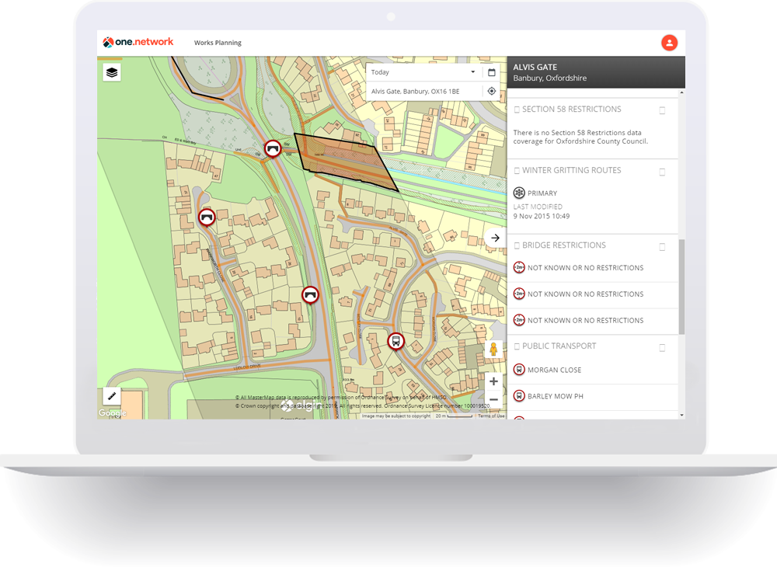Click the one.network logo
777x567 pixels.
pos(138,42)
